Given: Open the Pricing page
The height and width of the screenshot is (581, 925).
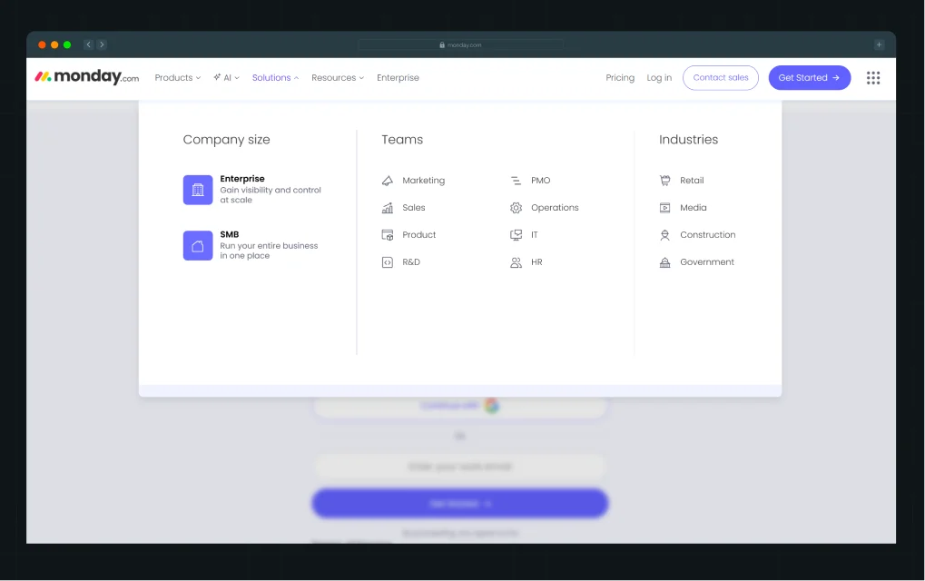Looking at the screenshot, I should click(x=620, y=78).
